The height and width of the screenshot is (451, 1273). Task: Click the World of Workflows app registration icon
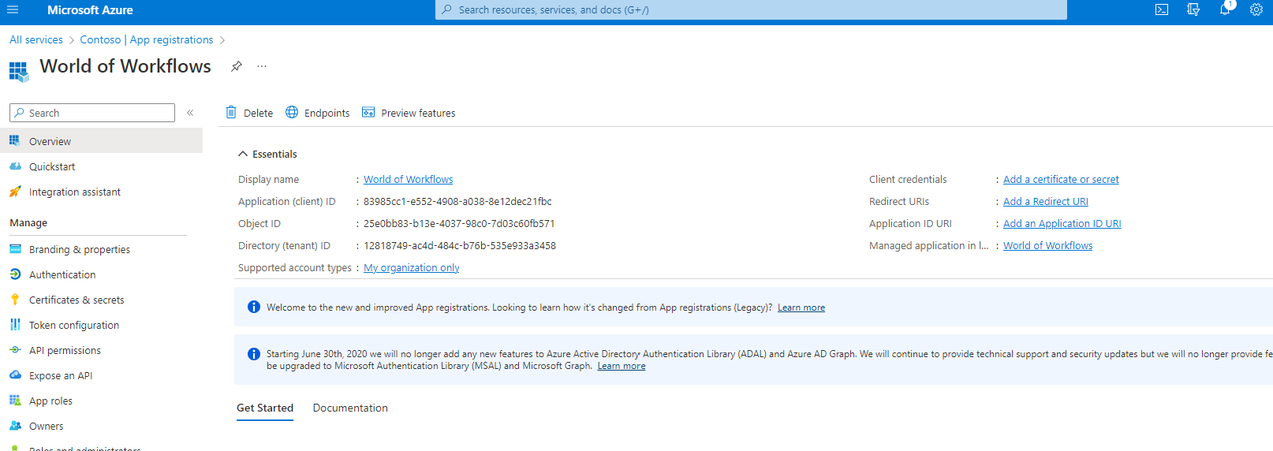[19, 72]
